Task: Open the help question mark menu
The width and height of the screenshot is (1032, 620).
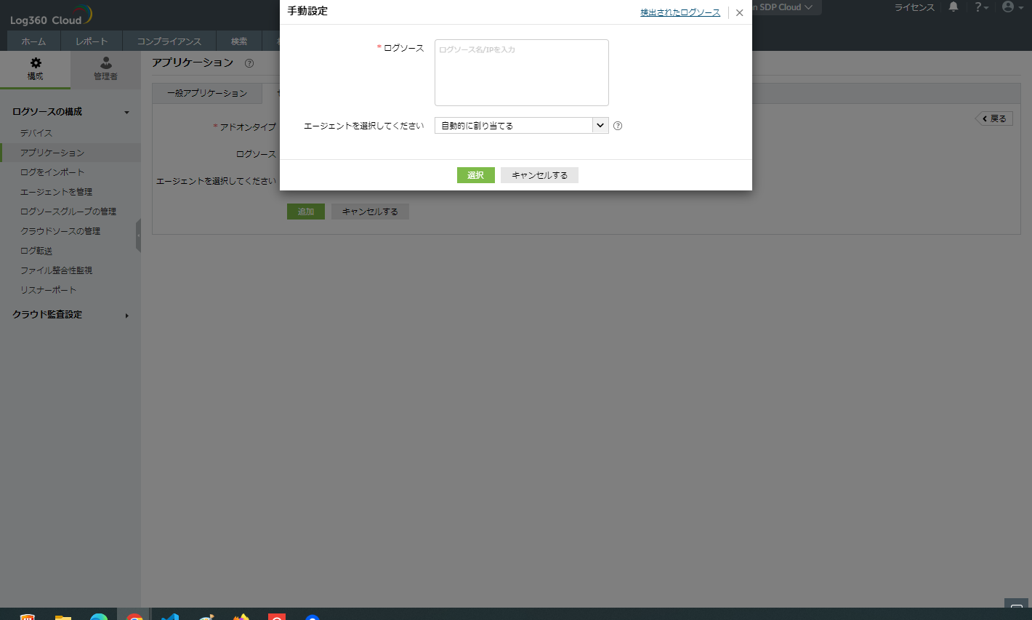Action: click(x=981, y=7)
